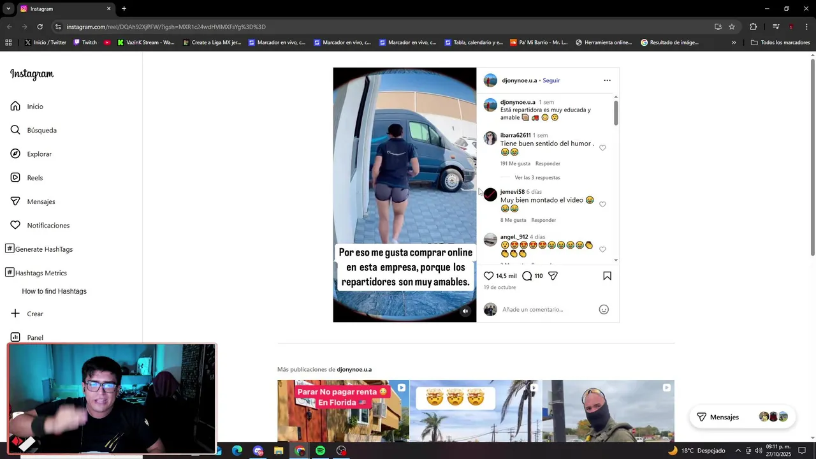This screenshot has width=816, height=459.
Task: Open the exploding-head emoji reel thumbnail
Action: [476, 411]
